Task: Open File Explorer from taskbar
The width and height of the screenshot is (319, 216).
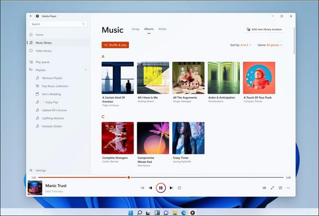Action: [x=175, y=213]
